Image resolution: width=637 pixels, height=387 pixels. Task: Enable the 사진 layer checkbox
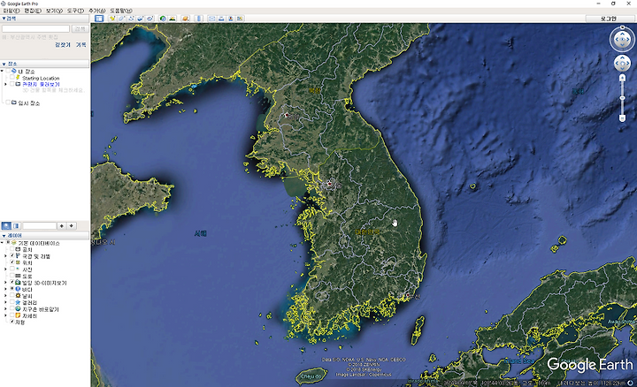pyautogui.click(x=12, y=269)
